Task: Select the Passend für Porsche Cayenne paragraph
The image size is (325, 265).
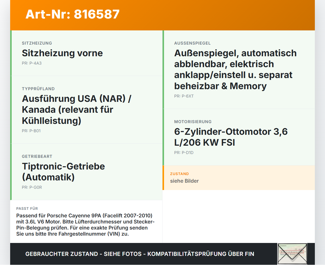Action: [86, 225]
